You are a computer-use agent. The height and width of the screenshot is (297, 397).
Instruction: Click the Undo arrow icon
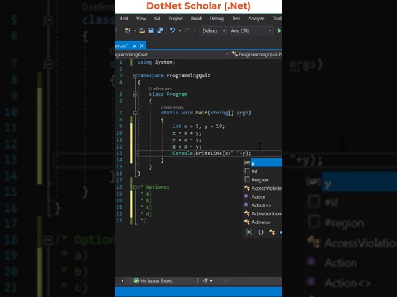pos(172,30)
